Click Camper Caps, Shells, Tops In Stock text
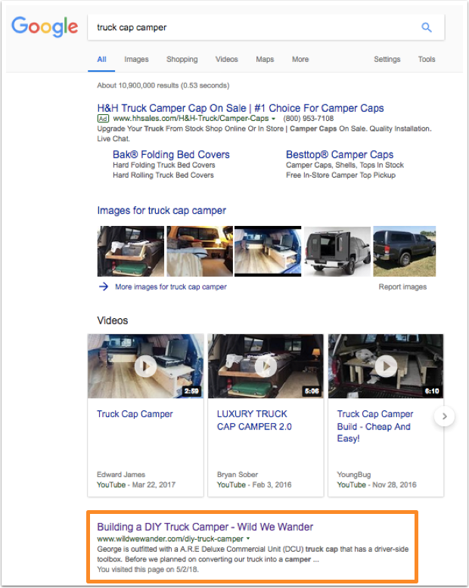The height and width of the screenshot is (588, 469). (x=345, y=165)
